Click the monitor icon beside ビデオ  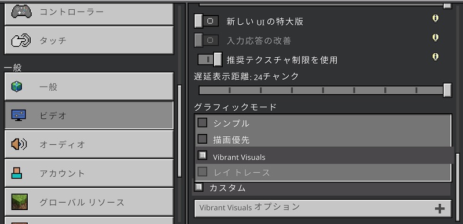[x=19, y=115]
